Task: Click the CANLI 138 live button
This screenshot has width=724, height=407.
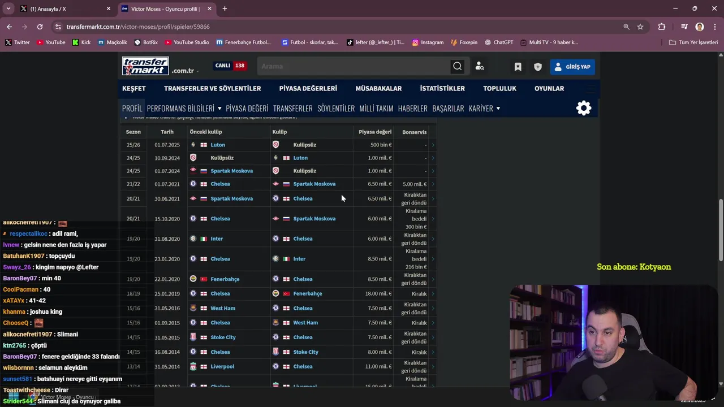Action: click(230, 66)
